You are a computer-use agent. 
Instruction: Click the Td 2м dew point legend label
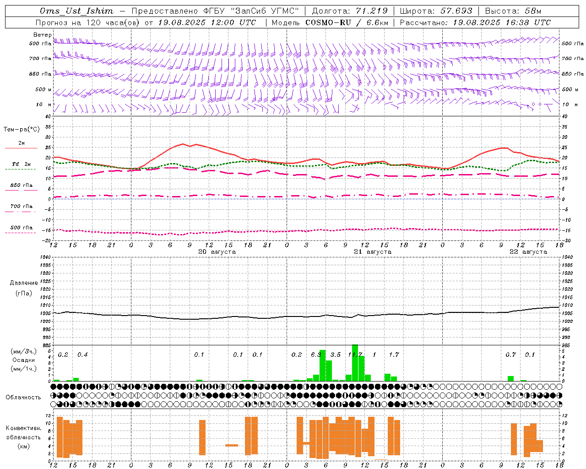22,164
